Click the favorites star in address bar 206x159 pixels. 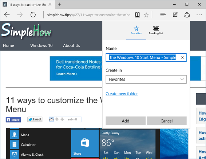point(146,15)
